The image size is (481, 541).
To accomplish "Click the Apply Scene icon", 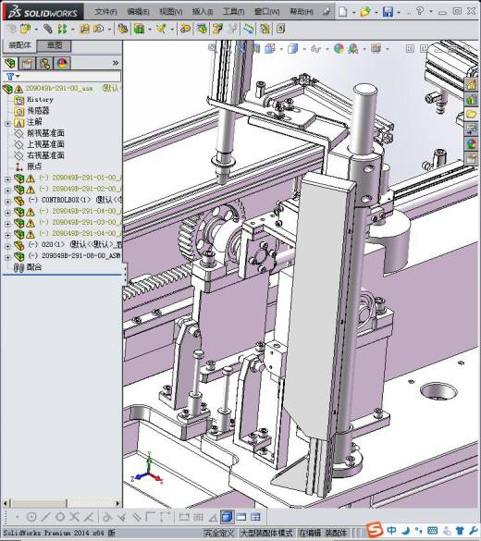I will (353, 49).
